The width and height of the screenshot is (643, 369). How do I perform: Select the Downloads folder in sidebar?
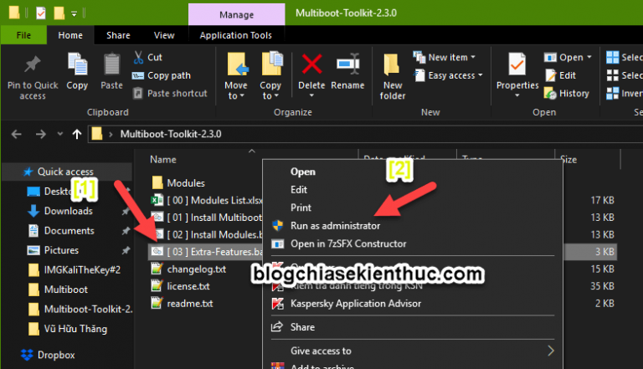coord(68,211)
